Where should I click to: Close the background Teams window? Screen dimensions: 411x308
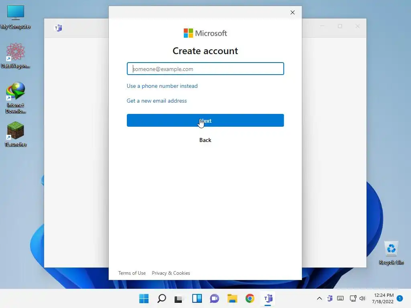point(358,26)
